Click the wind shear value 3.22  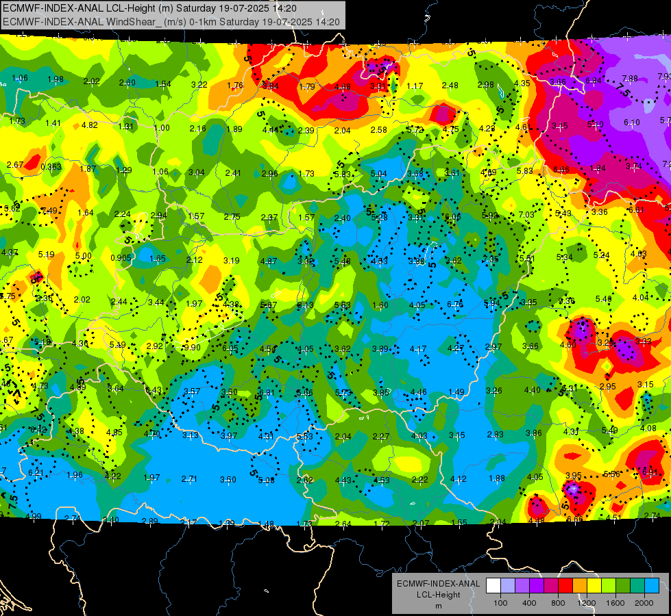click(x=199, y=85)
